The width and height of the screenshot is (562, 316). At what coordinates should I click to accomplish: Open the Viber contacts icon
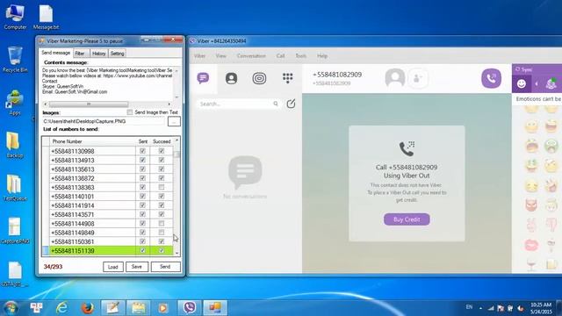click(231, 78)
